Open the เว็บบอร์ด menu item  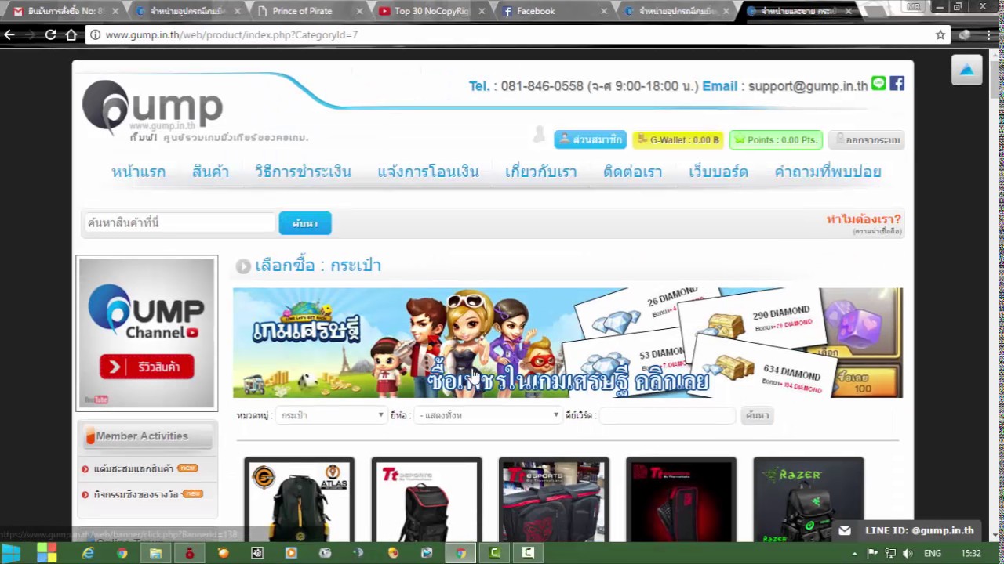coord(718,172)
